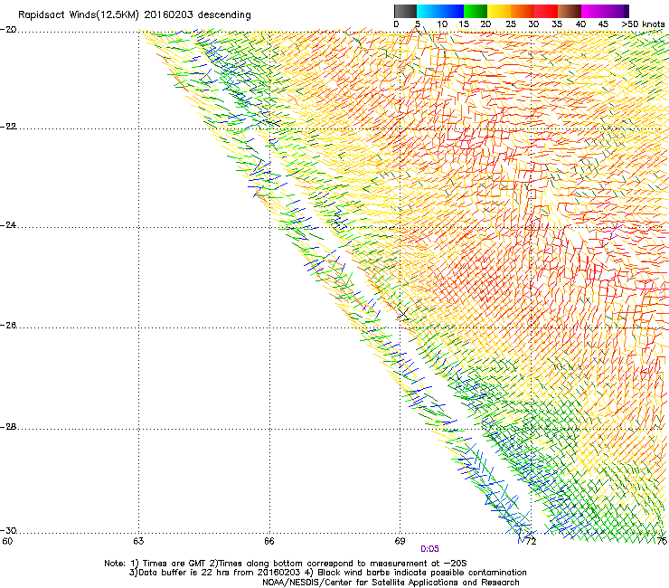Click the -28 latitude axis label

pos(8,427)
